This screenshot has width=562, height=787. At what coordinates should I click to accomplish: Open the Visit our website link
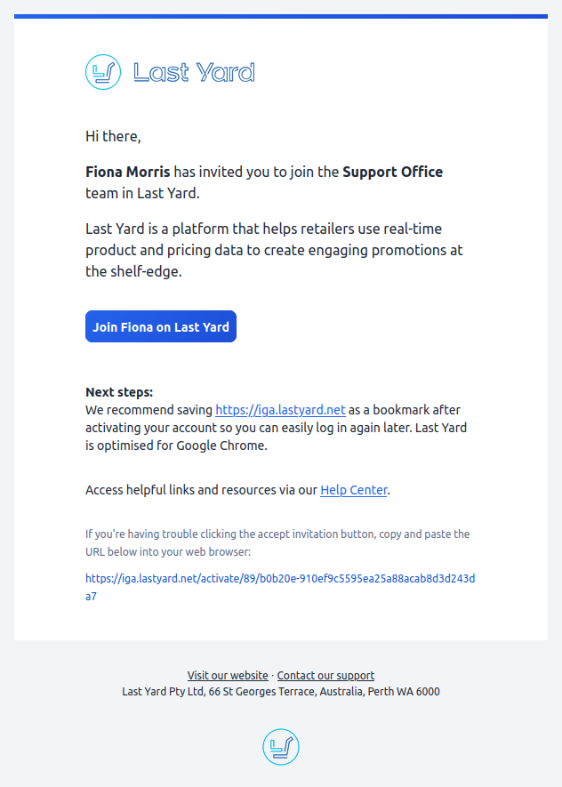click(x=228, y=676)
